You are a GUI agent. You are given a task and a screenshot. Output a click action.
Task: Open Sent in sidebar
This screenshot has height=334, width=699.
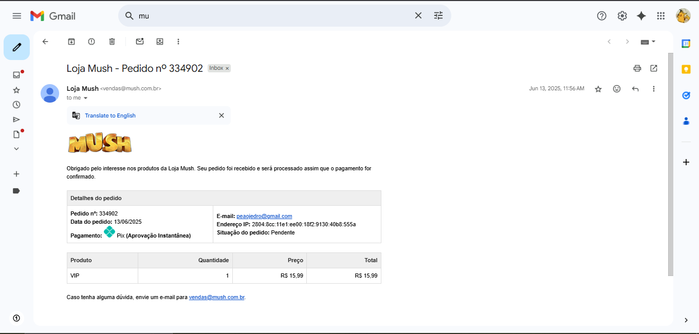coord(16,120)
